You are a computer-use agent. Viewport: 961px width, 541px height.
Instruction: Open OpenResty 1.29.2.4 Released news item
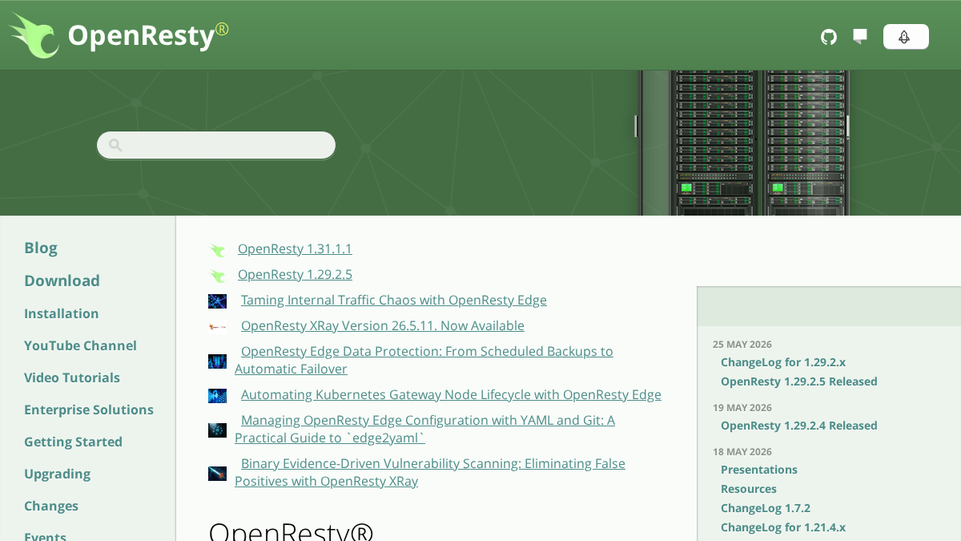(799, 426)
